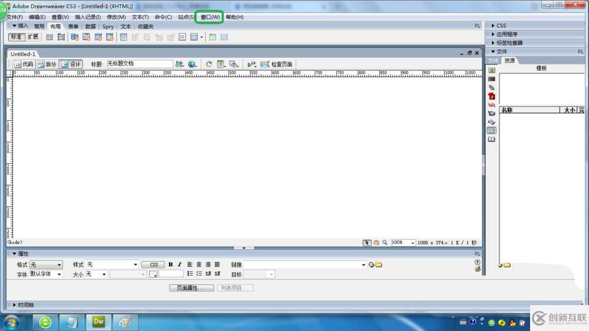Screen dimensions: 589x331
Task: Show Colors category in the Assets panel
Action: (492, 79)
